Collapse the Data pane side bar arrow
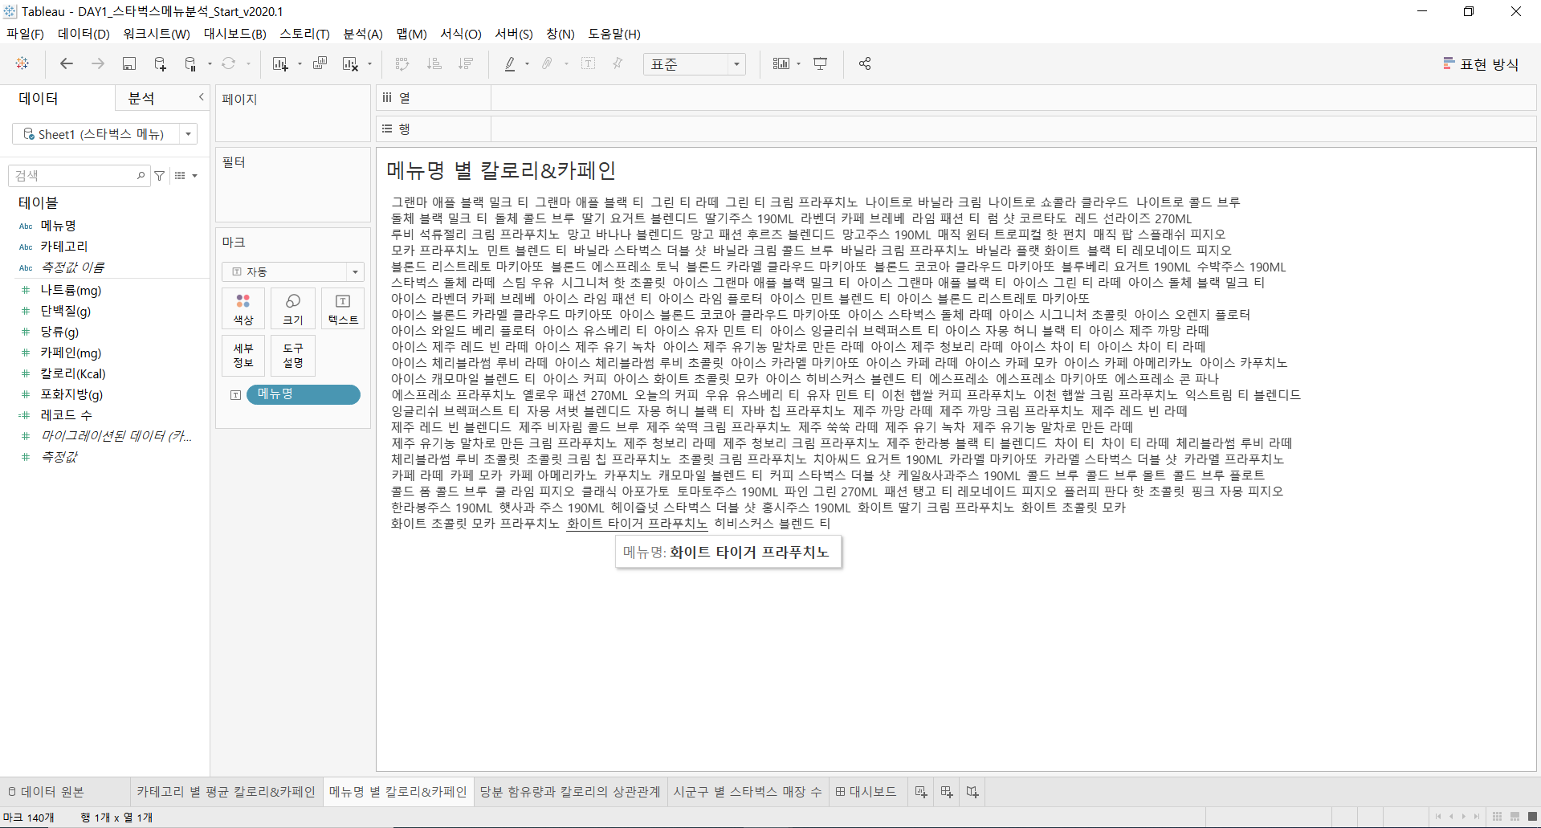The image size is (1541, 828). (x=202, y=97)
